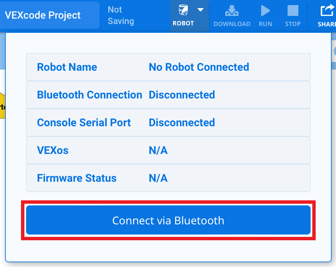The height and width of the screenshot is (267, 336).
Task: Select the VEXos label
Action: (x=52, y=150)
